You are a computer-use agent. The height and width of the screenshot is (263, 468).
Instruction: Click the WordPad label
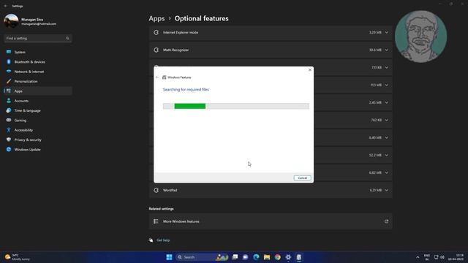(170, 190)
